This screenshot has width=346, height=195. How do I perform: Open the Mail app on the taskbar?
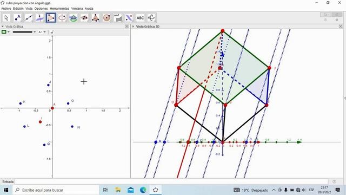(x=131, y=190)
